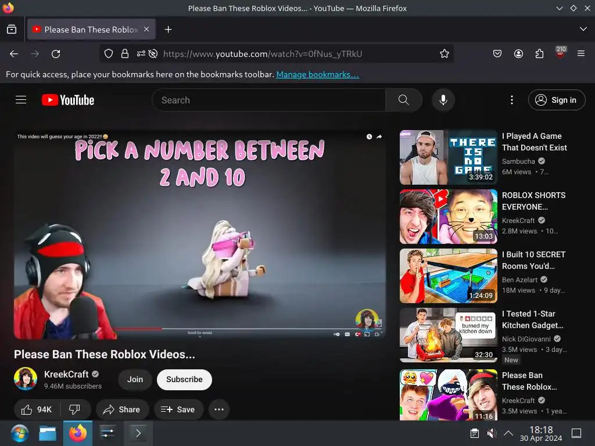Click the Join membership button
The image size is (595, 446).
point(135,379)
